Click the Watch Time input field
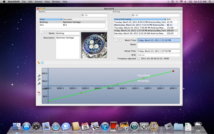 click(x=159, y=40)
